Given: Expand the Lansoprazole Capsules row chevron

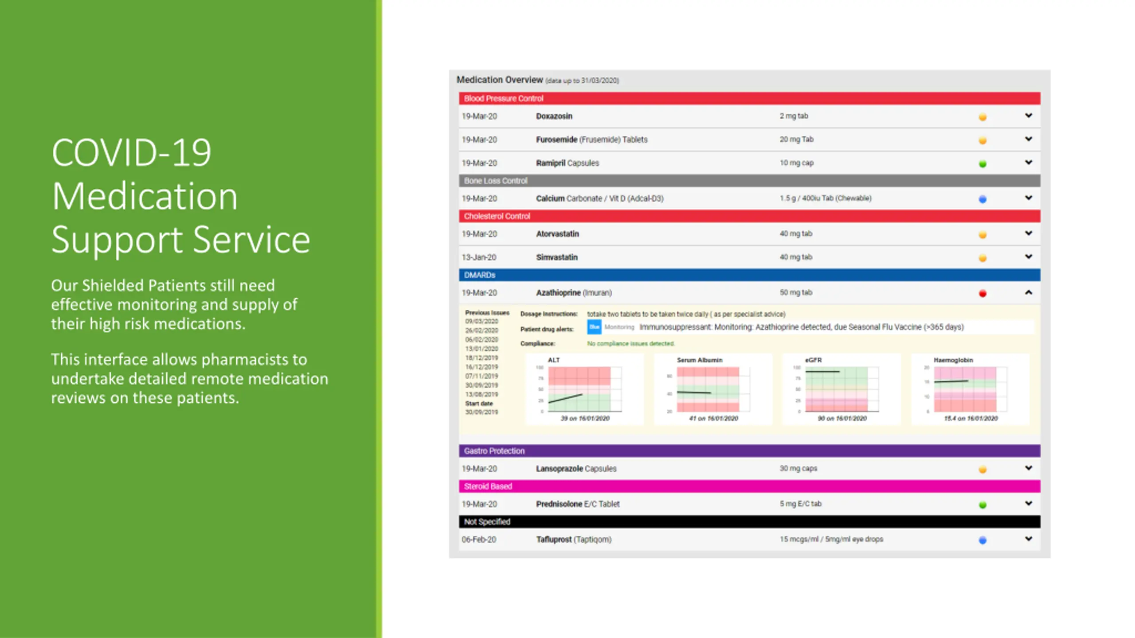Looking at the screenshot, I should click(x=1029, y=468).
